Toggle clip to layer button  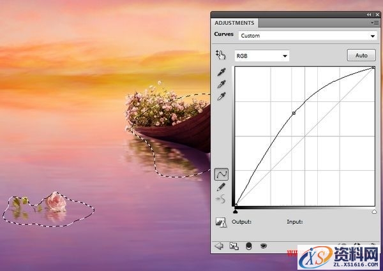[x=248, y=246]
